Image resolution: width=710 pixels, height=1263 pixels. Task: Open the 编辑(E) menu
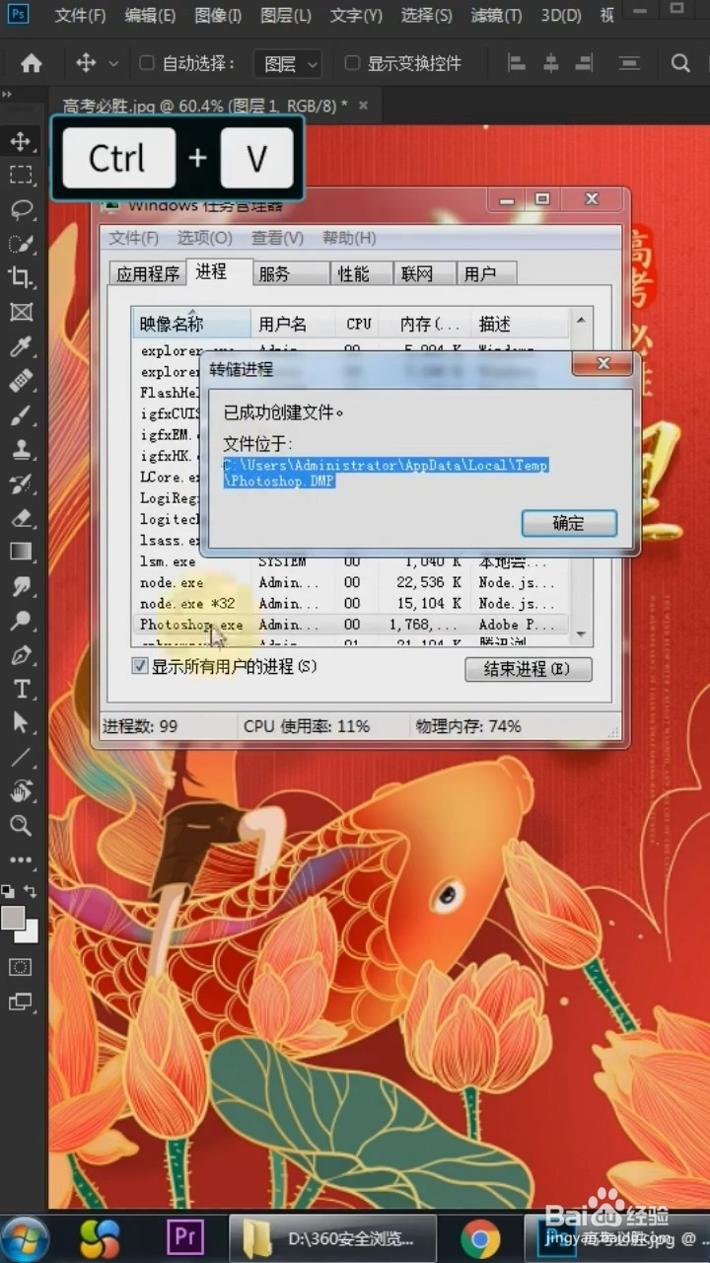[x=150, y=16]
